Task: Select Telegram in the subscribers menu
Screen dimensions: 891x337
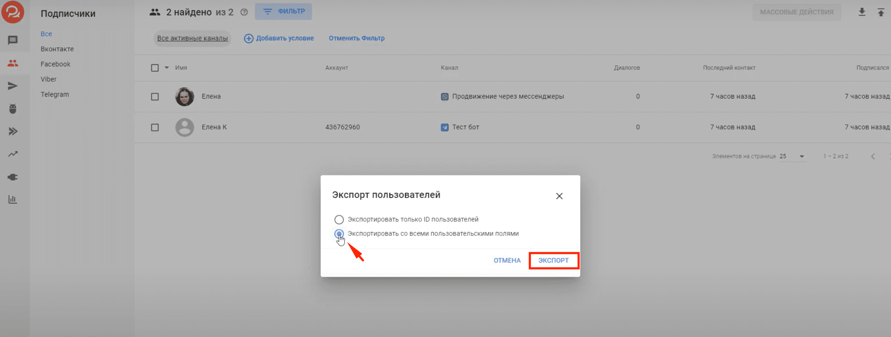Action: (55, 94)
